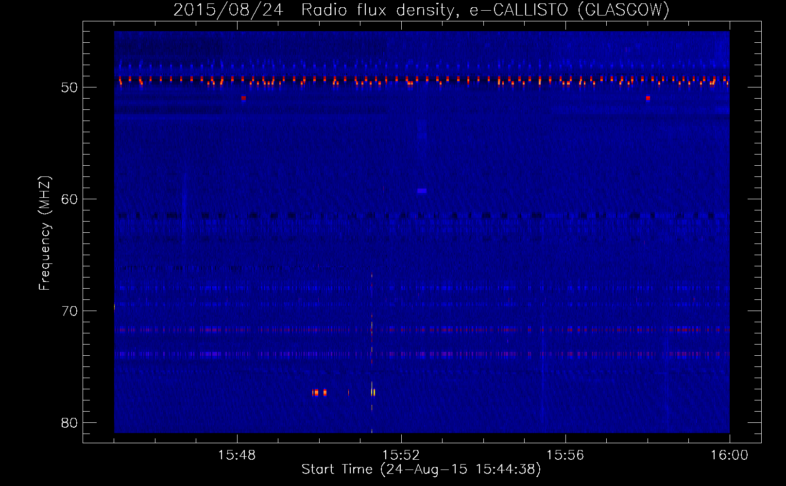Viewport: 786px width, 486px height.
Task: Click the 50 MHz frequency tick label
Action: click(69, 87)
